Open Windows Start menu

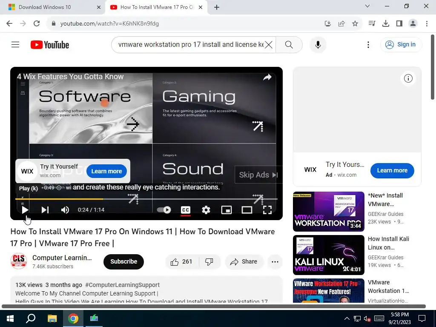coord(10,318)
